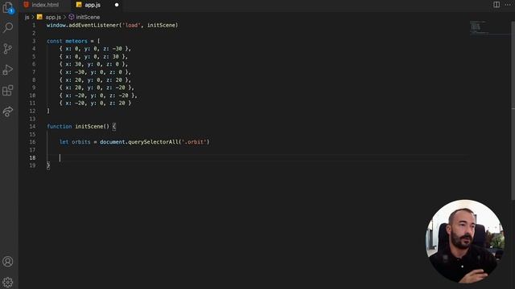Image resolution: width=515 pixels, height=289 pixels.
Task: Click the vertical editor scrollbar
Action: click(x=513, y=112)
